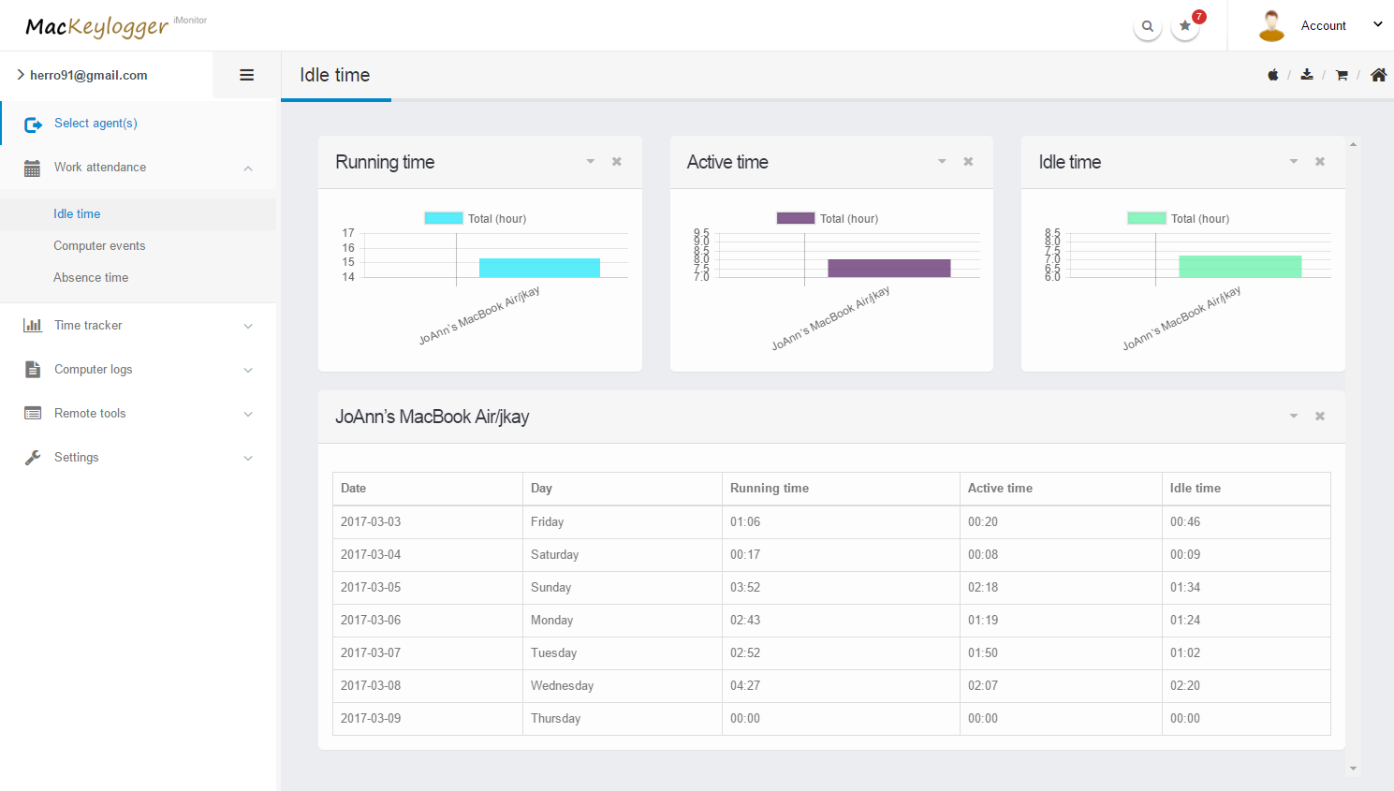Toggle the Running time Total (hour) legend
Viewport: 1394px width, 791px height.
coord(476,218)
